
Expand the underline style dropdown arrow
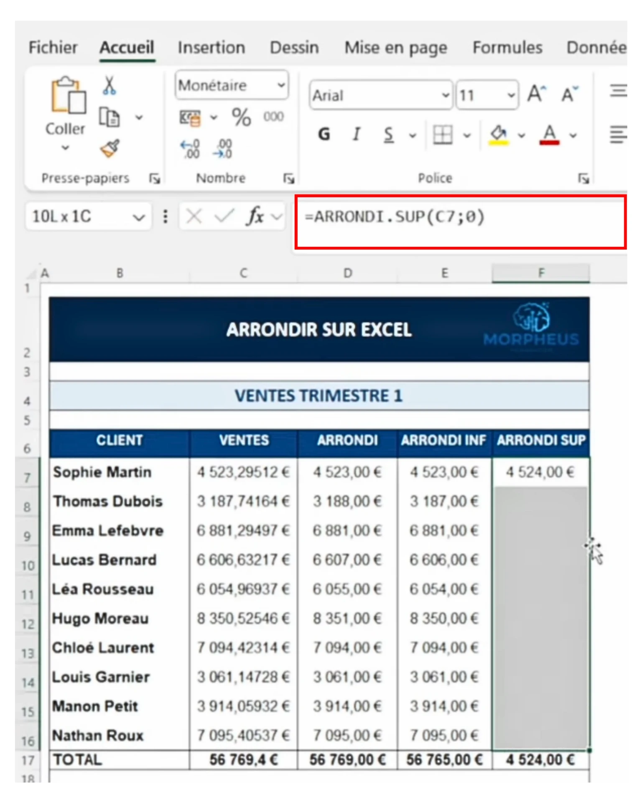(413, 136)
